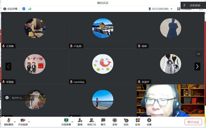Open screen share options arrow
This screenshot has height=128, width=206.
[x=72, y=122]
